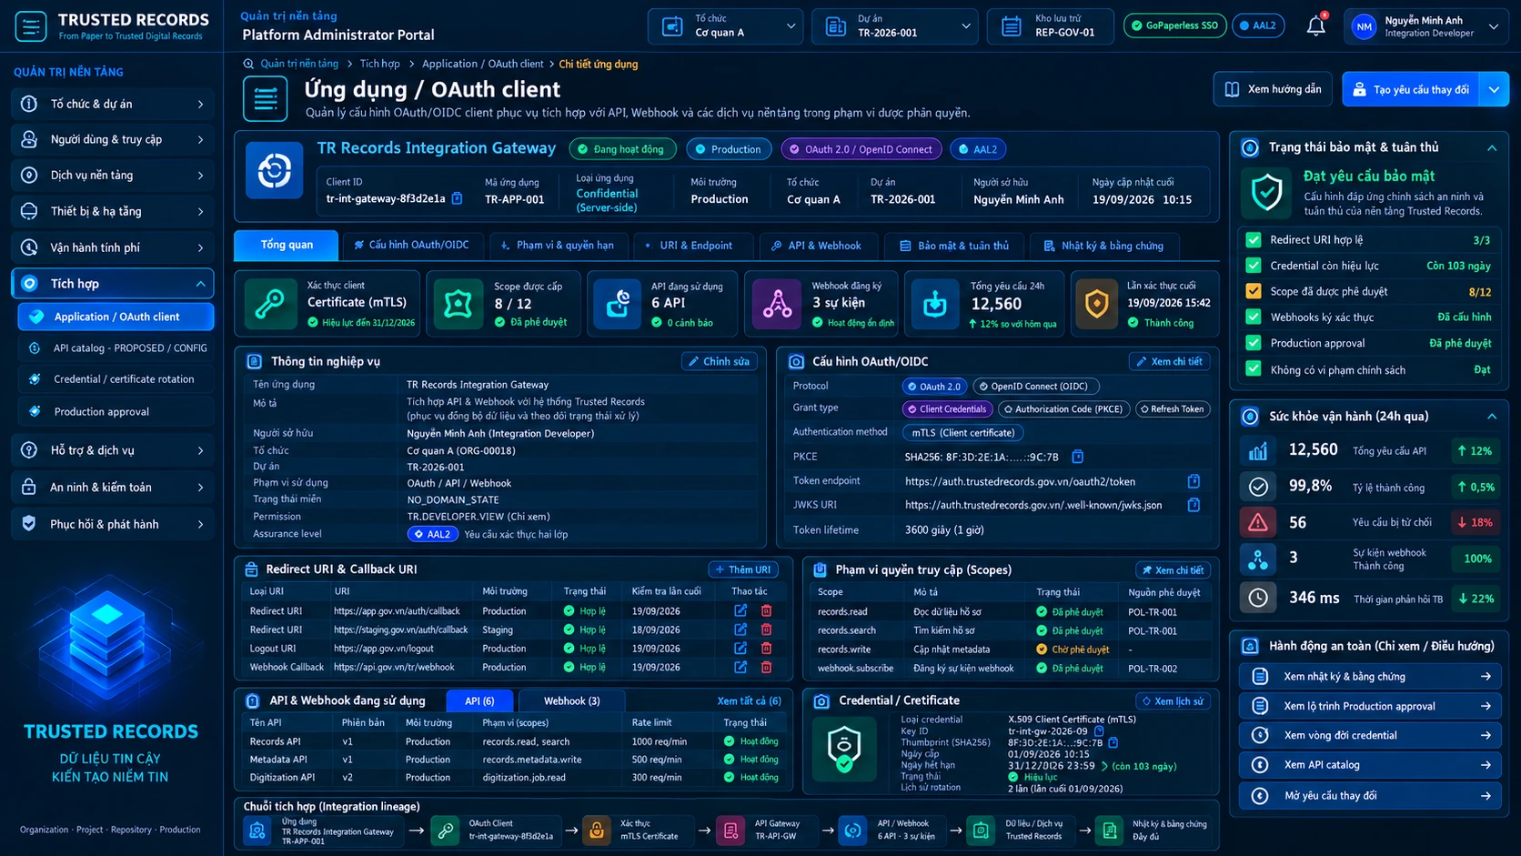Toggle Scope đã được phê duyệt checkbox
Image resolution: width=1521 pixels, height=856 pixels.
pos(1254,291)
